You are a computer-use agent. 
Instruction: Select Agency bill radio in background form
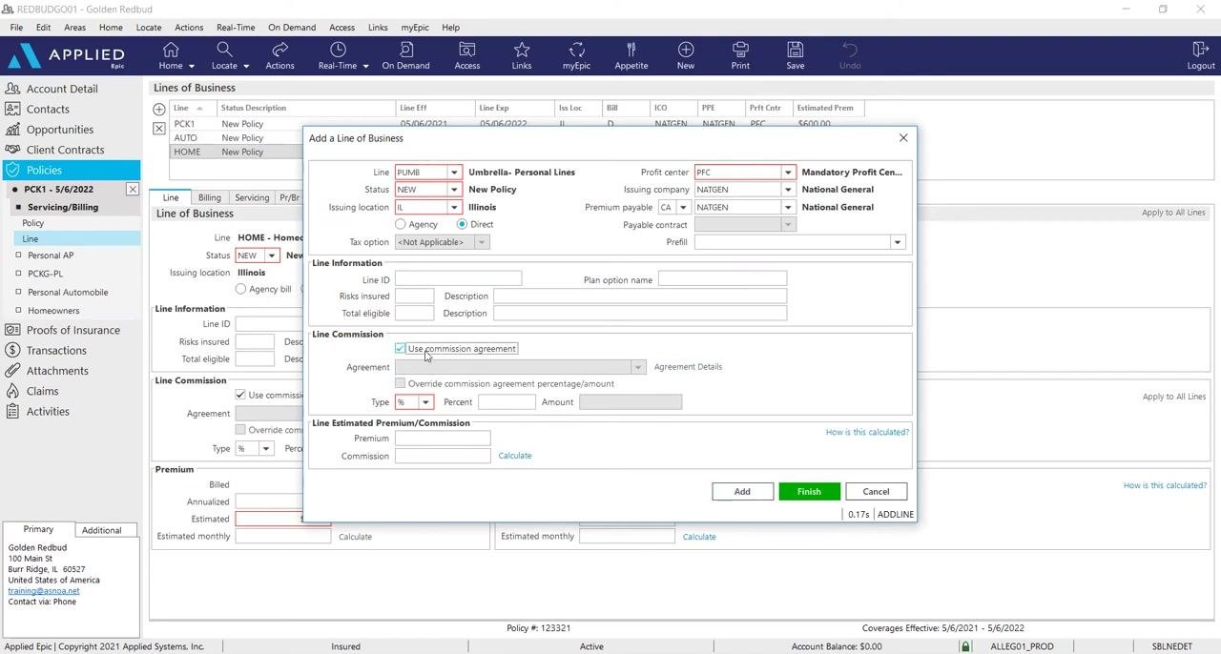(x=240, y=289)
